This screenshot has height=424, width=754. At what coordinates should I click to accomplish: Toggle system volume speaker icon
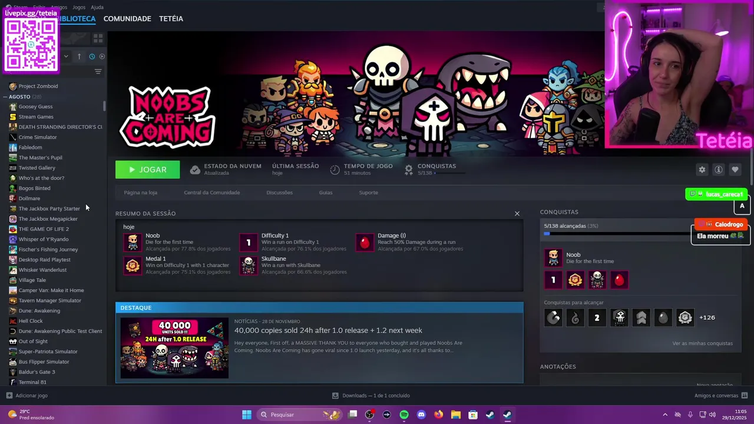[x=713, y=415]
